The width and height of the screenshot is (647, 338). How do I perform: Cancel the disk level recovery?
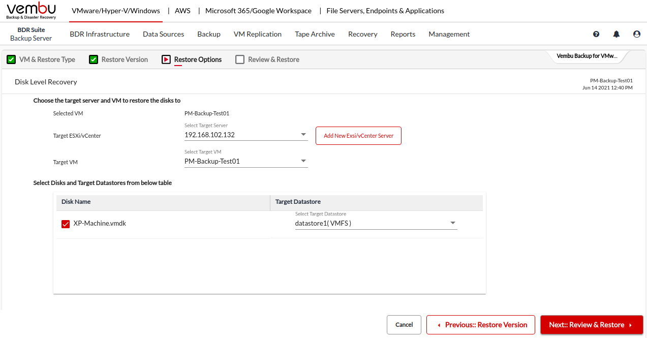click(x=404, y=325)
